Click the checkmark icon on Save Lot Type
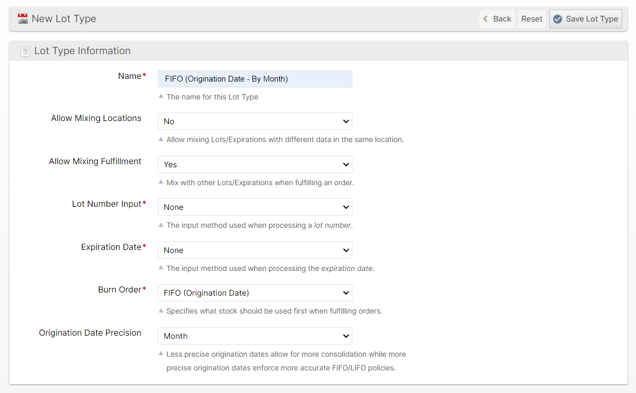This screenshot has width=636, height=393. click(558, 19)
